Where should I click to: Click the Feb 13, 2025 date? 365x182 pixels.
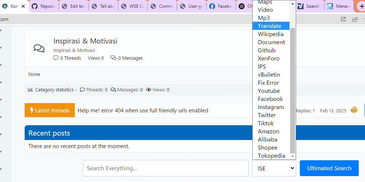click(x=333, y=111)
